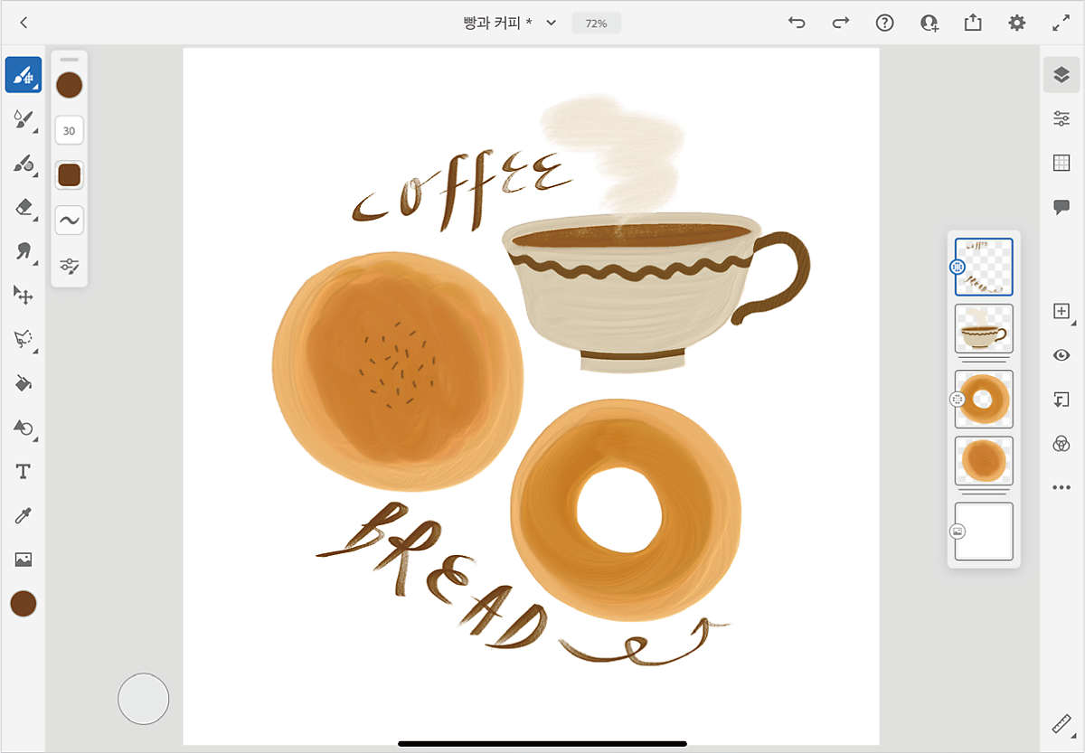Open the Share/export icon
1085x753 pixels.
(x=973, y=24)
